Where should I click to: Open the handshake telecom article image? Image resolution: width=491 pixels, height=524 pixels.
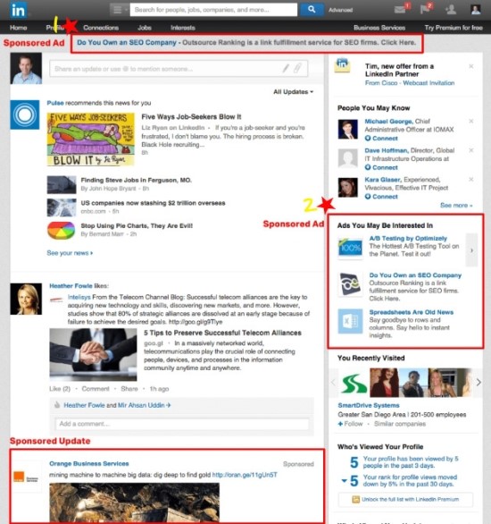tap(93, 355)
